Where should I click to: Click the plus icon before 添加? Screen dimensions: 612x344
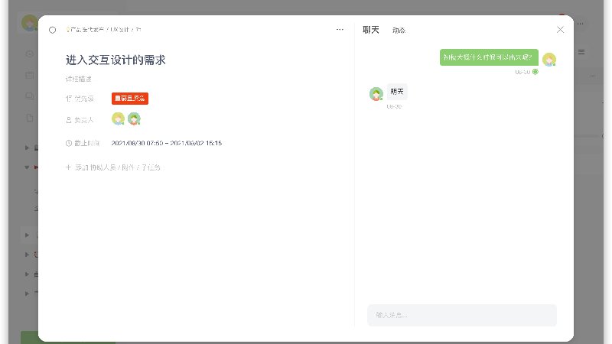click(x=68, y=167)
